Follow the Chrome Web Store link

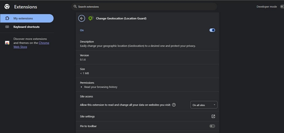click(31, 45)
